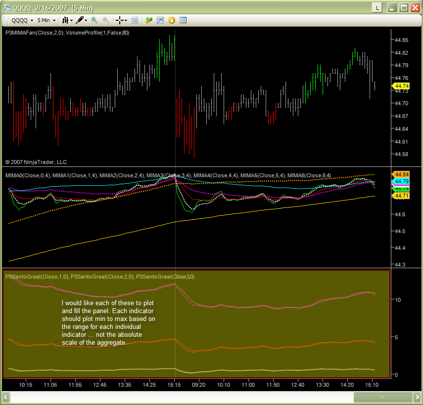Viewport: 423px width, 405px height.
Task: Select the drawing tools pen icon
Action: pos(80,20)
